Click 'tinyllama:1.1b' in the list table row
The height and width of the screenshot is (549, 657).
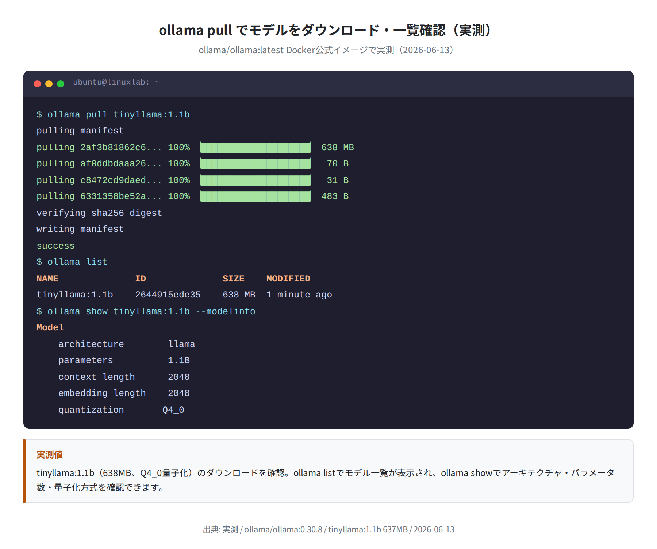tap(75, 295)
